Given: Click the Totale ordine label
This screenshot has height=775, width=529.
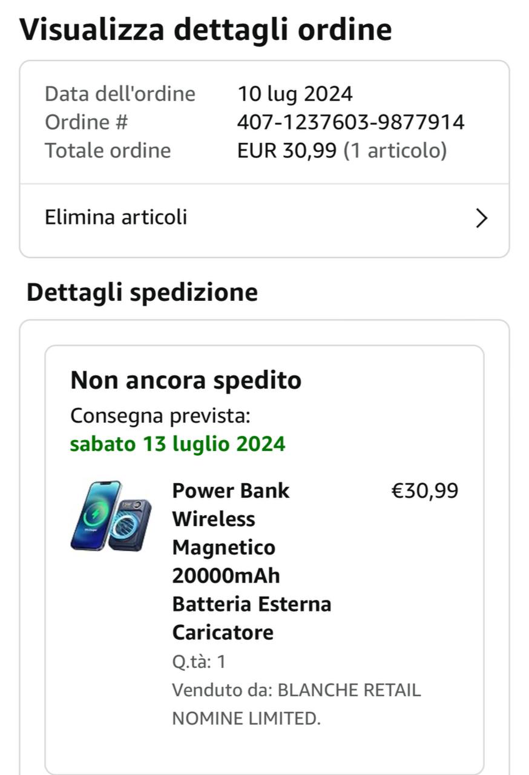Looking at the screenshot, I should (108, 150).
